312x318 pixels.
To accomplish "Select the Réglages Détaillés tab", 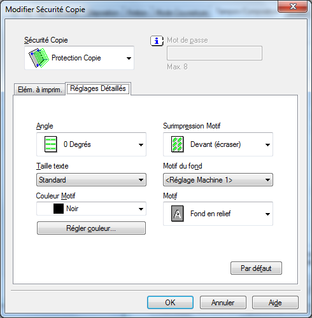I will point(98,88).
